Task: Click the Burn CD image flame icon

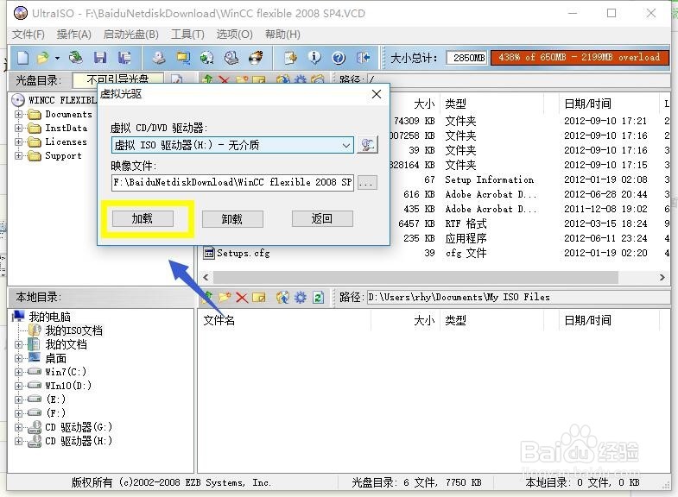Action: click(256, 58)
